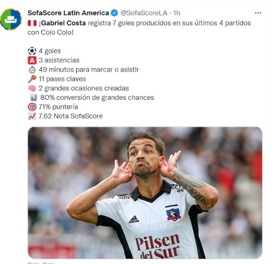Click the 1h tweet timestamp

(176, 13)
